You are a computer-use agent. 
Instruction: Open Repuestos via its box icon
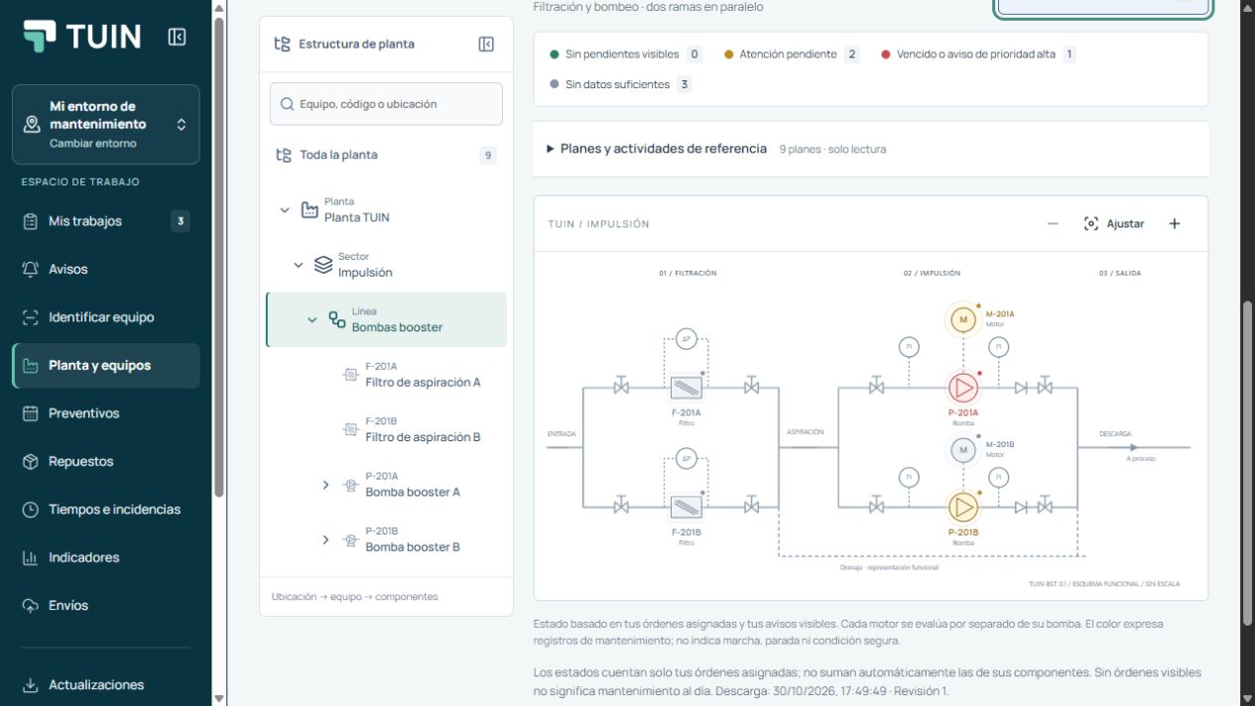pos(30,461)
